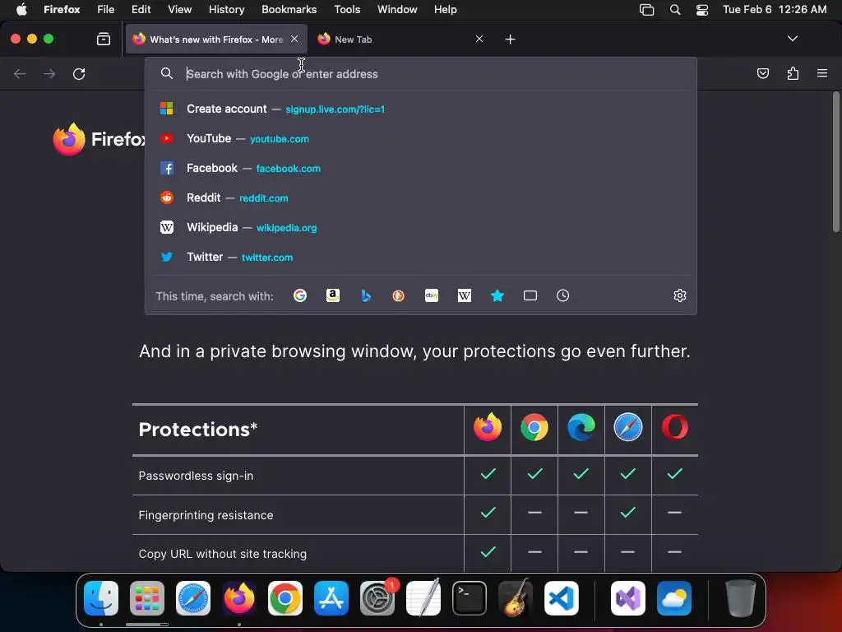Search this time with eBay icon
The height and width of the screenshot is (632, 842).
tap(432, 295)
